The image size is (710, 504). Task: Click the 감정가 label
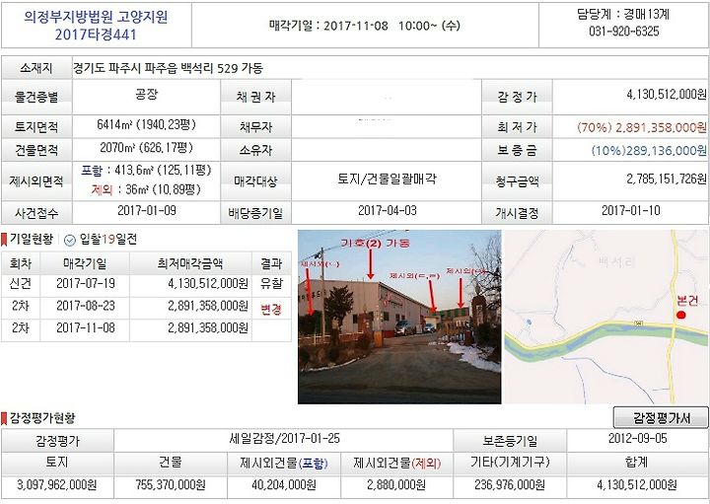click(517, 97)
